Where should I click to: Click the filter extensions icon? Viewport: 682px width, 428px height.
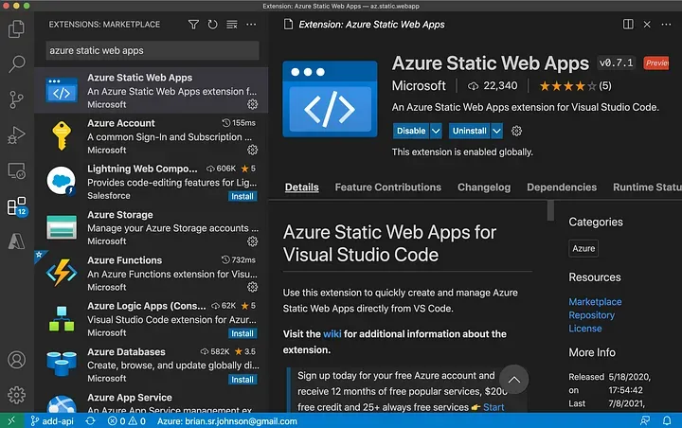pyautogui.click(x=193, y=25)
